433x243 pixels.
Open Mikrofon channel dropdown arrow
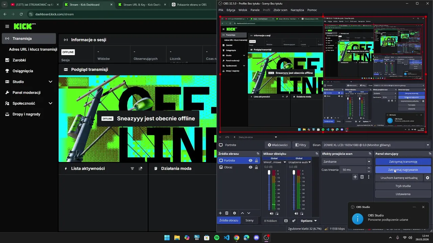click(285, 162)
